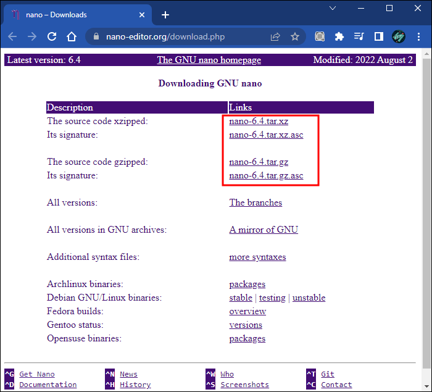This screenshot has width=432, height=392.
Task: Go forward to the next page
Action: coord(32,36)
